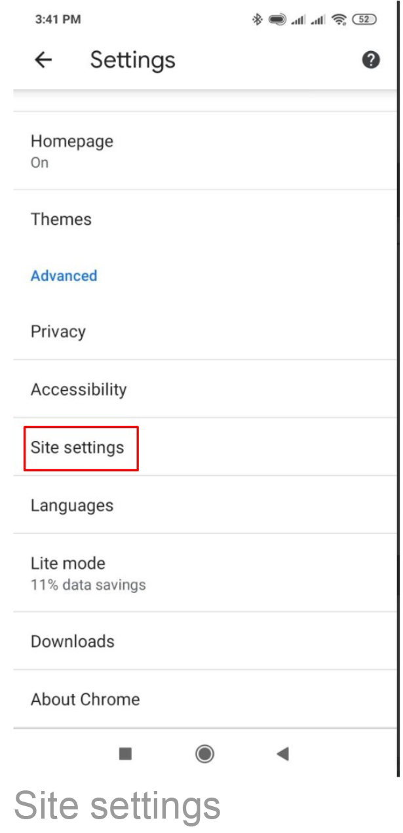This screenshot has height=833, width=403.
Task: Tap the Wi-Fi icon in status bar
Action: pos(339,19)
